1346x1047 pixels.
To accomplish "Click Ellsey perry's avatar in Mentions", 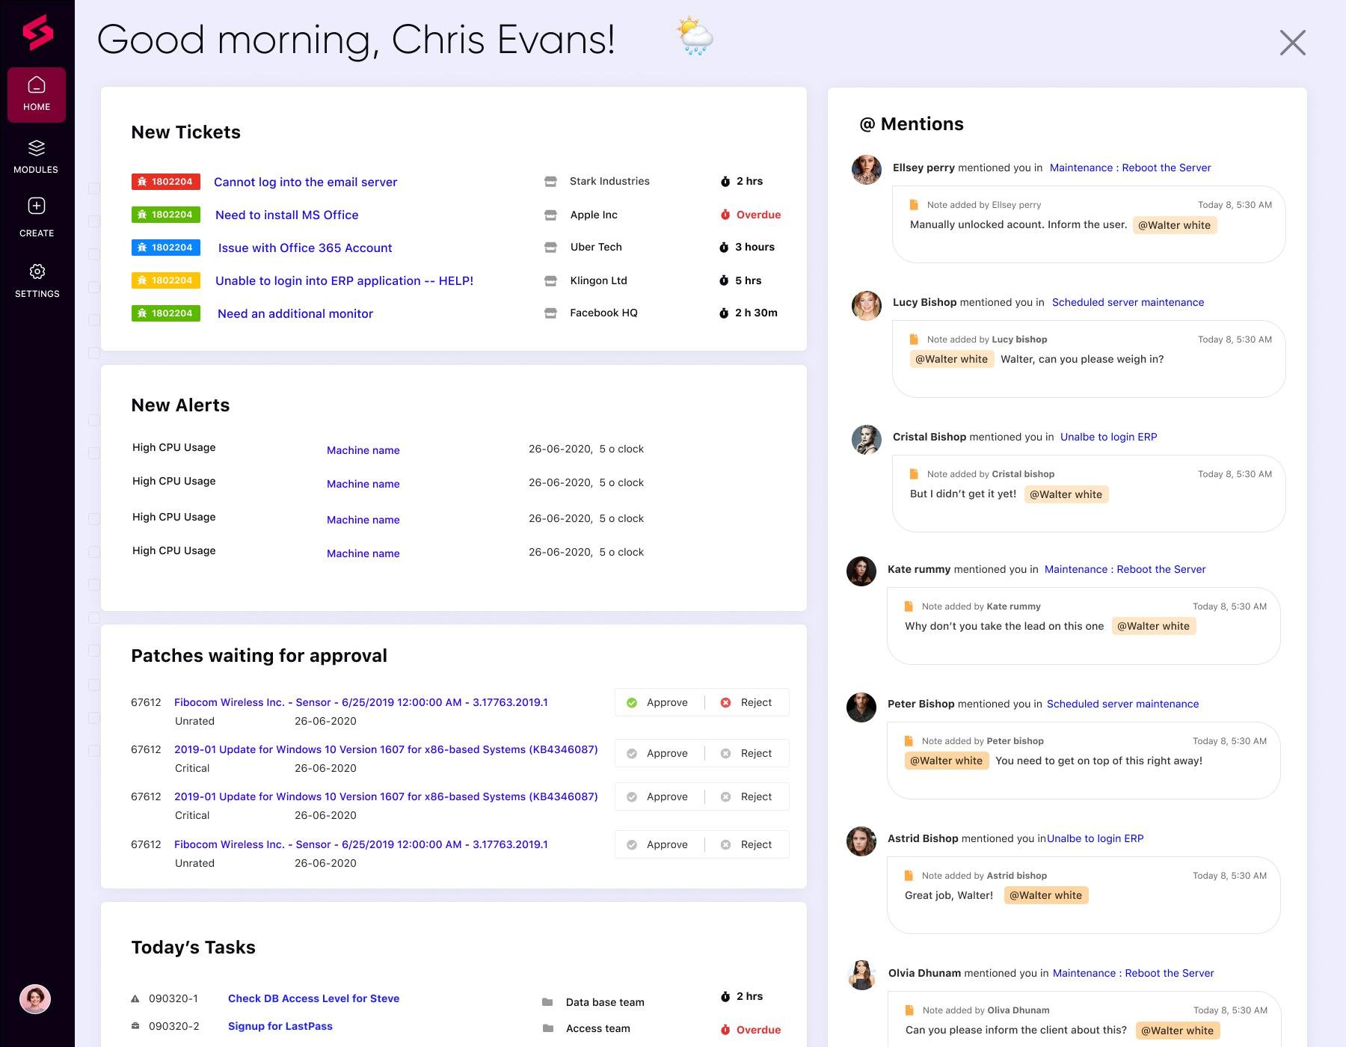I will coord(867,170).
